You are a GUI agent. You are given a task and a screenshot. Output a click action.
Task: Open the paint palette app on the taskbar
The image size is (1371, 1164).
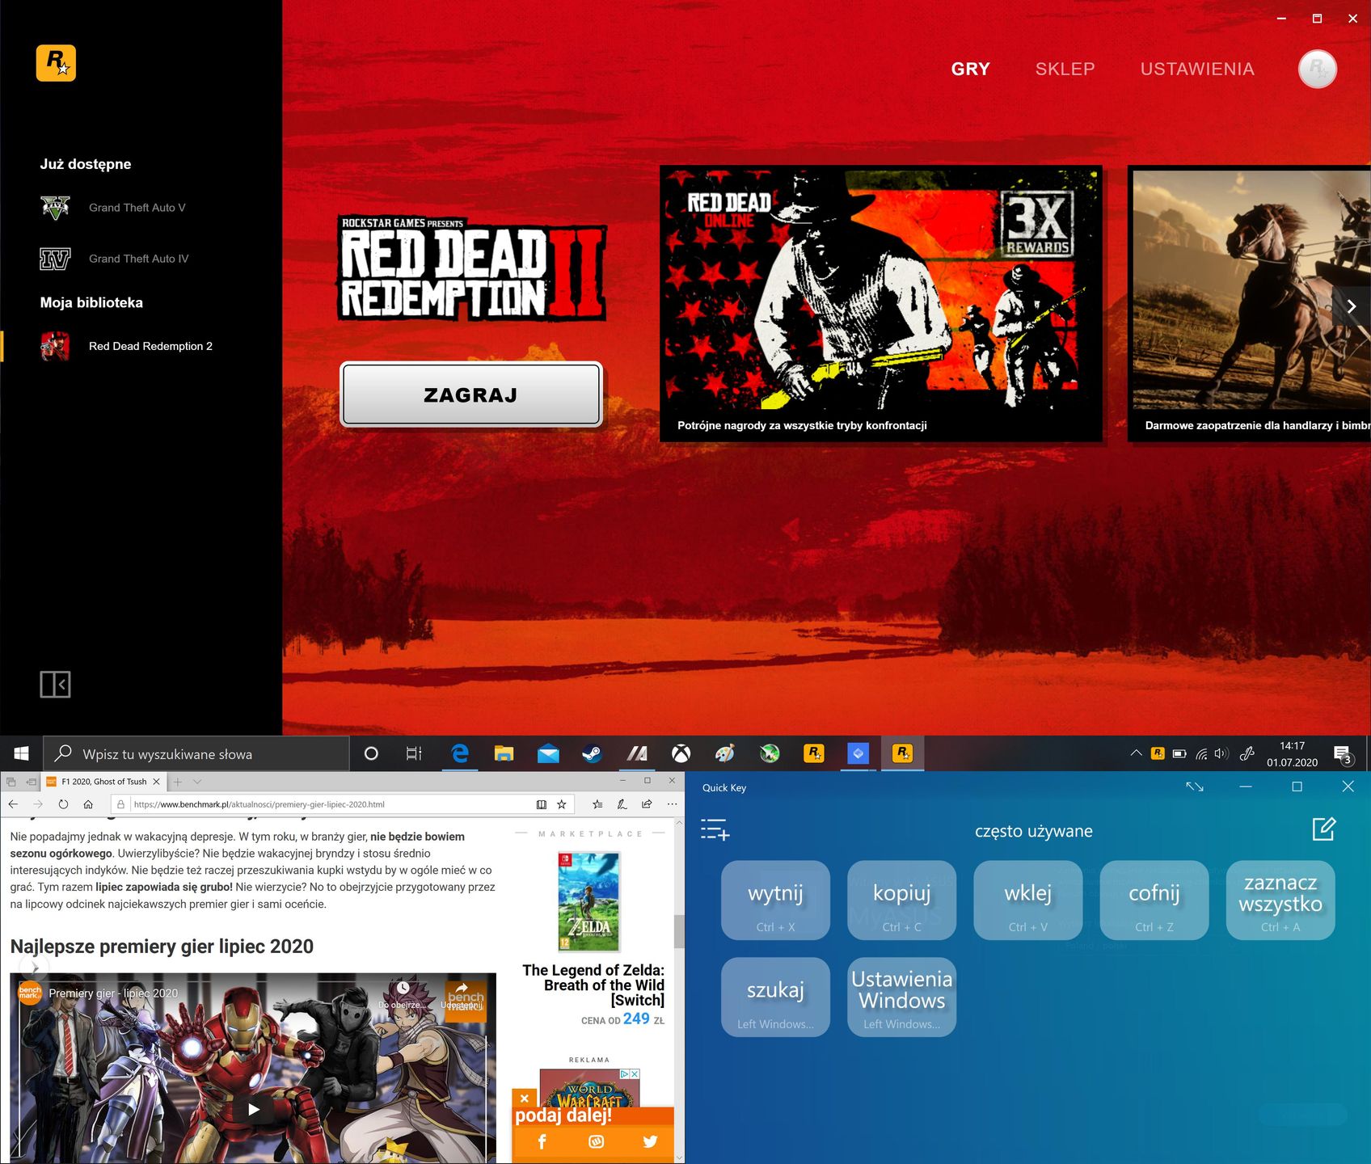(x=725, y=753)
